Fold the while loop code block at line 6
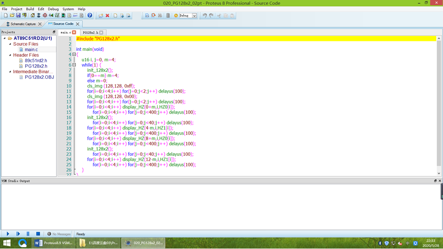The image size is (443, 249). 74,65
